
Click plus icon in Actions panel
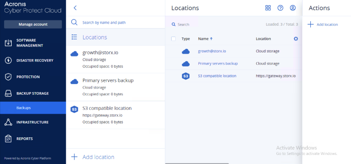pyautogui.click(x=311, y=24)
